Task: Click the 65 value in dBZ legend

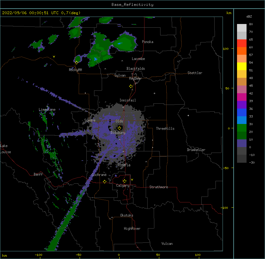Action: 251,39
